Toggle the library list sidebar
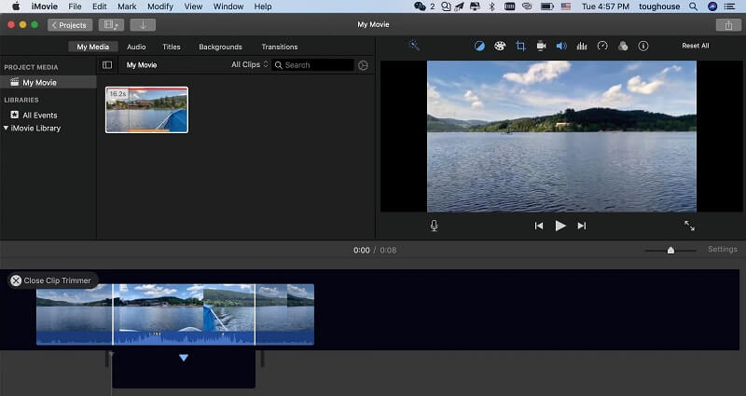This screenshot has height=396, width=746. pos(107,64)
